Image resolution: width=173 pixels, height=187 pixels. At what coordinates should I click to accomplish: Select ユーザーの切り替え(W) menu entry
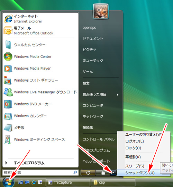tap(144, 134)
